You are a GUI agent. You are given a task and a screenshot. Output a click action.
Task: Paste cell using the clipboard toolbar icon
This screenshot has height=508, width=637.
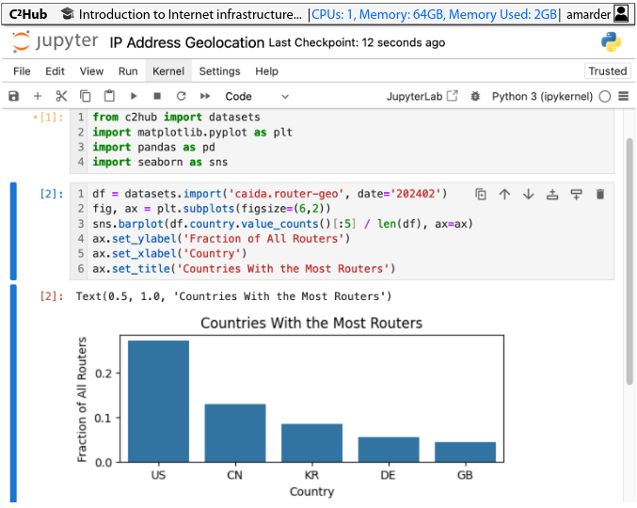[x=109, y=96]
